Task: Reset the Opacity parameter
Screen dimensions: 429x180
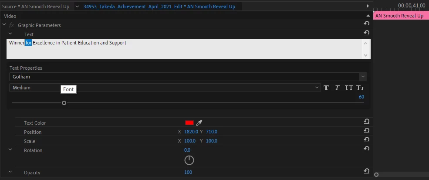Action: [367, 171]
